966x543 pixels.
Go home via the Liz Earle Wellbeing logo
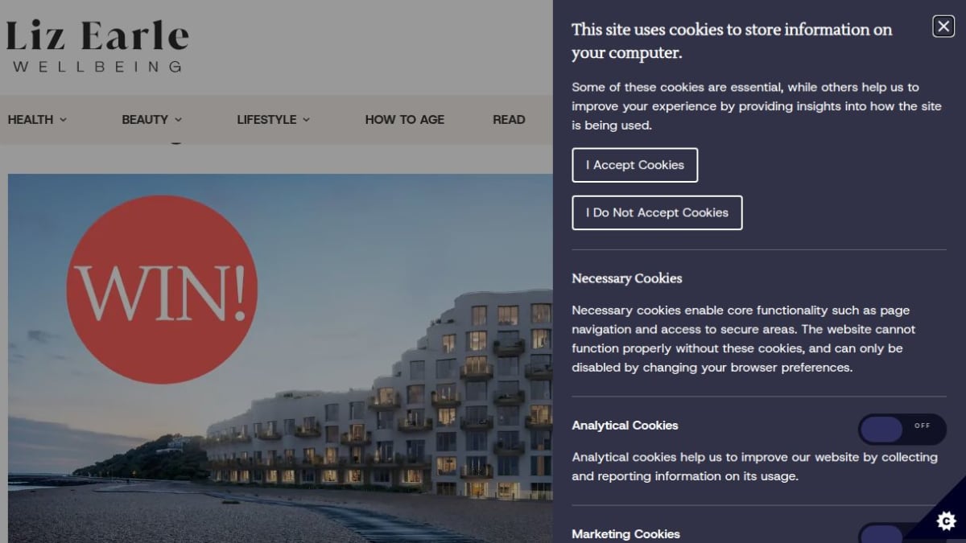97,46
